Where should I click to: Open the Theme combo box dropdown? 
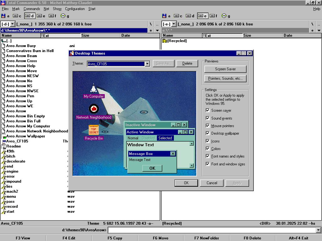147,64
